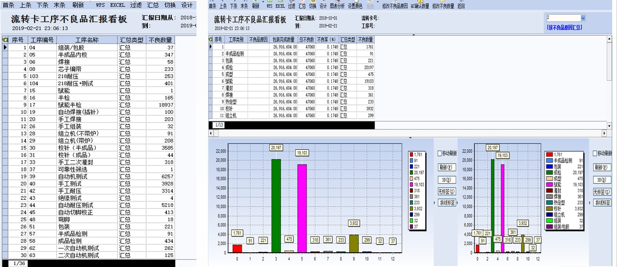Jump to 末条 last record in left window
617x267 pixels.
click(x=60, y=5)
